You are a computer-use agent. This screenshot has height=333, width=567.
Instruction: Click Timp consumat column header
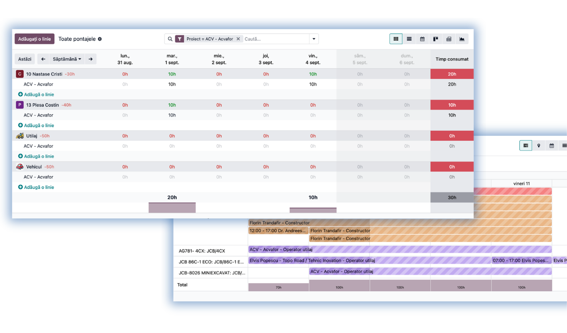(x=452, y=59)
